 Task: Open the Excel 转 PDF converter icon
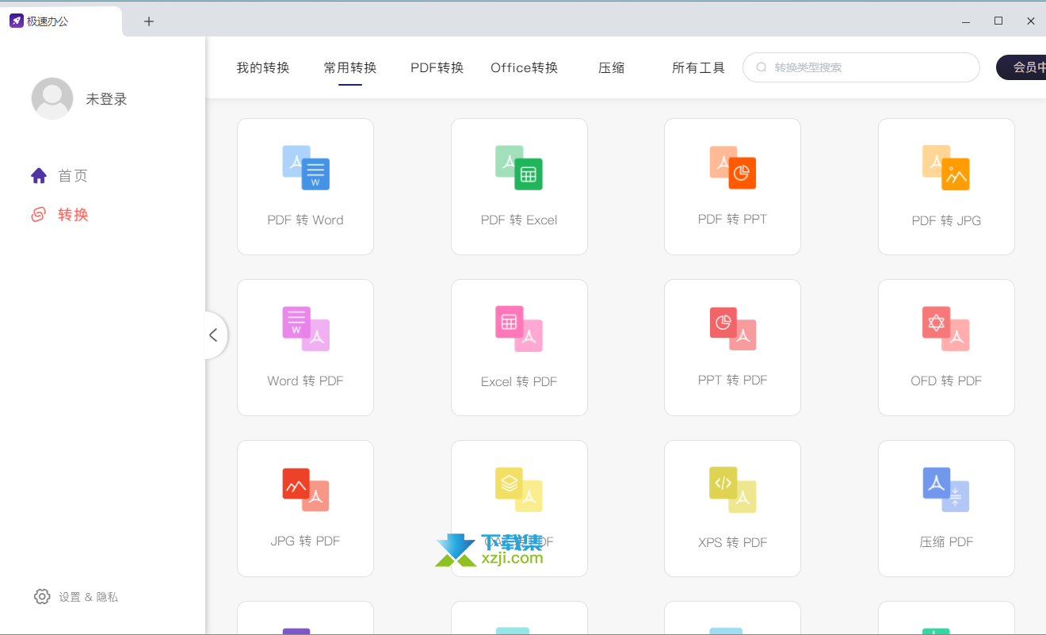coord(519,328)
